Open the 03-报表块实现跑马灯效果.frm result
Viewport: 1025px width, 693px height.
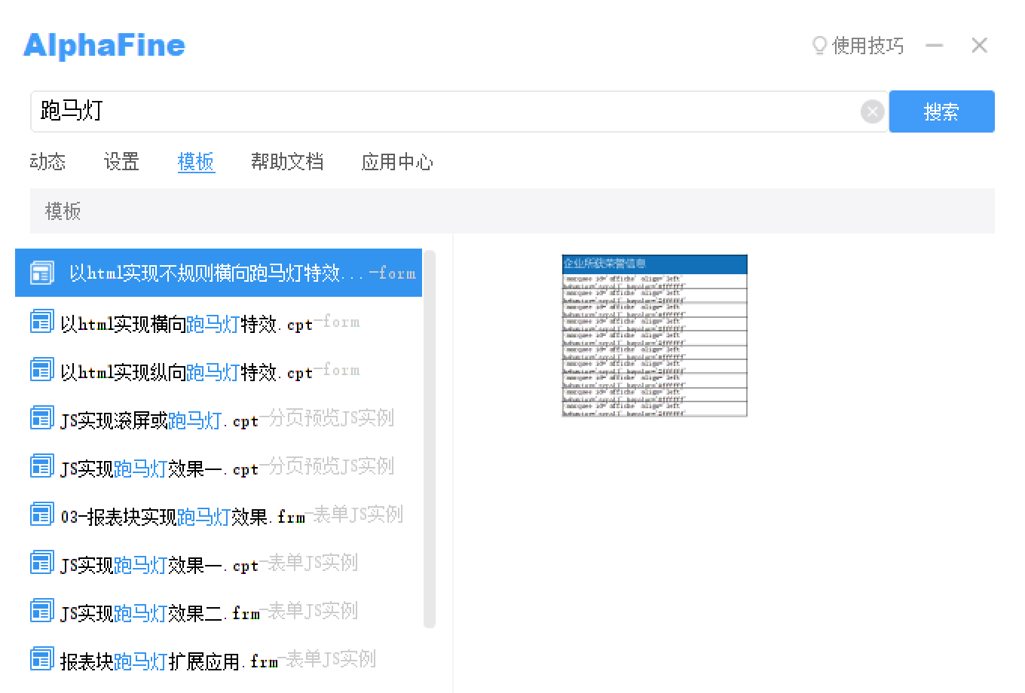pos(219,514)
